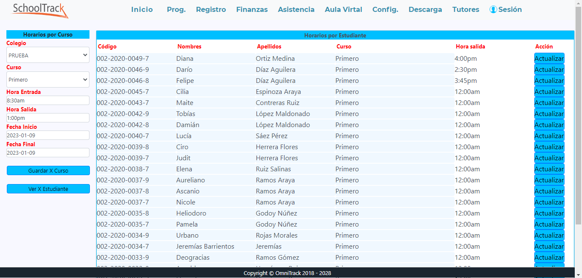
Task: Click the Apellidos column header
Action: pos(269,47)
